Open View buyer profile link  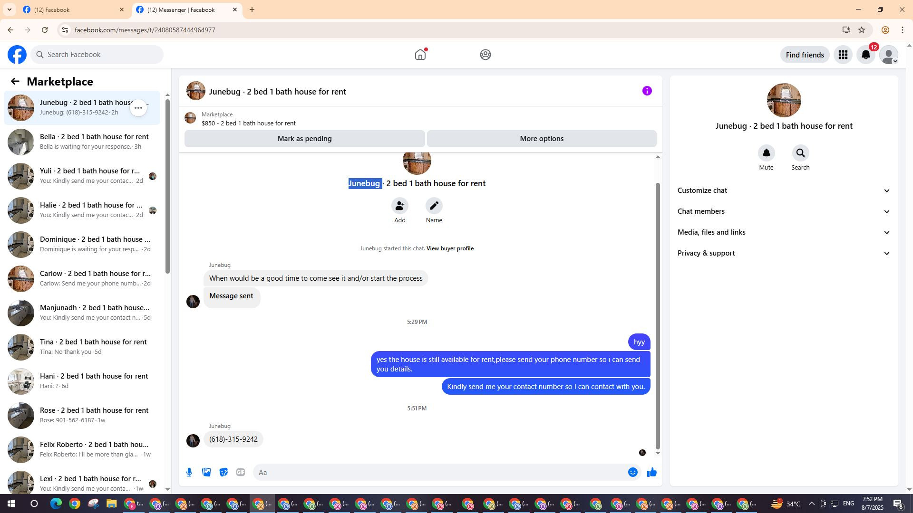tap(450, 248)
